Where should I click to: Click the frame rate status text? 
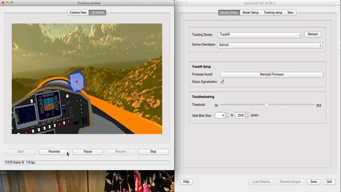20,162
